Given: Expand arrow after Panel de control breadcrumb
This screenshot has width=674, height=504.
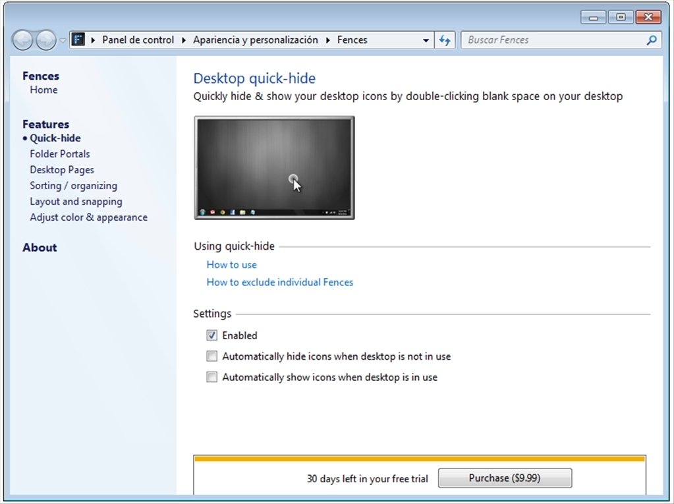Looking at the screenshot, I should coord(184,40).
